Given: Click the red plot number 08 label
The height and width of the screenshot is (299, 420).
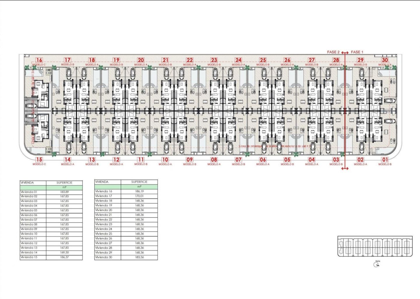Looking at the screenshot, I should [214, 160].
